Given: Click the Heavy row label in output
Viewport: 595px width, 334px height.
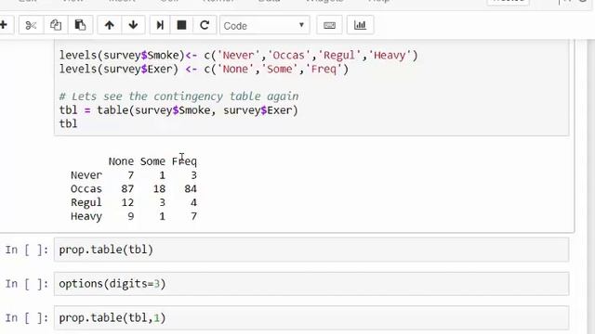Looking at the screenshot, I should pos(86,216).
